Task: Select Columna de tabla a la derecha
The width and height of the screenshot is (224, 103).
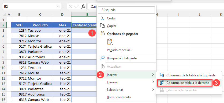Action: point(188,83)
